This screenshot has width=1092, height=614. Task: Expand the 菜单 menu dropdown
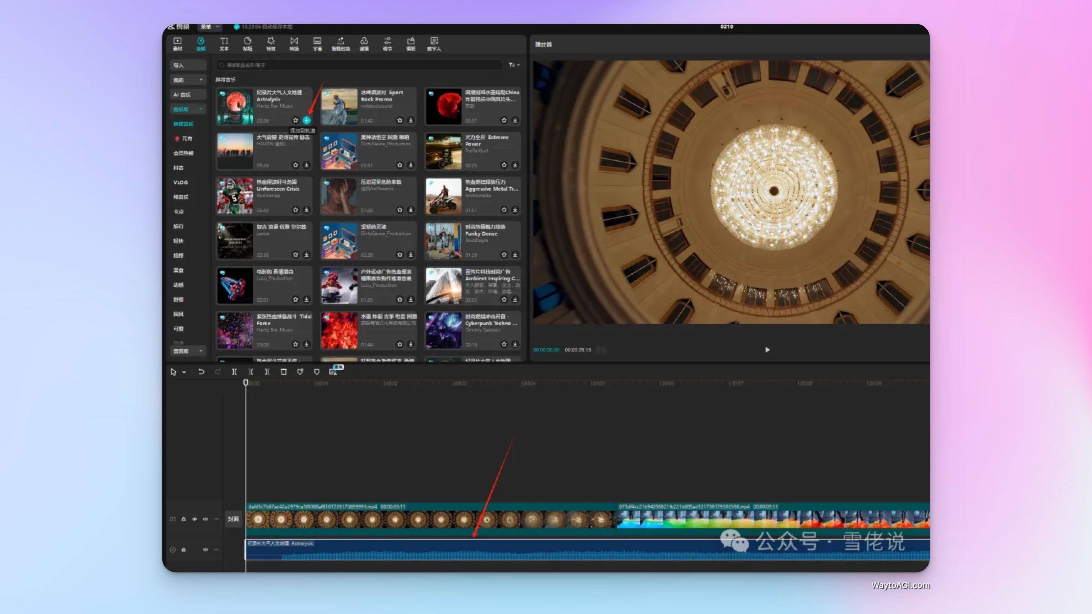[210, 27]
